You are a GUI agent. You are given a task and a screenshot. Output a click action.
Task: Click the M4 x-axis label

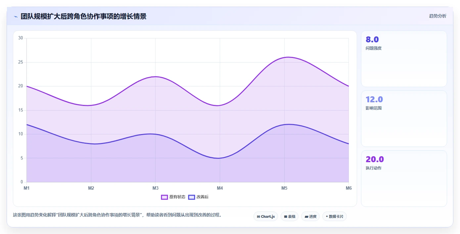pyautogui.click(x=220, y=188)
